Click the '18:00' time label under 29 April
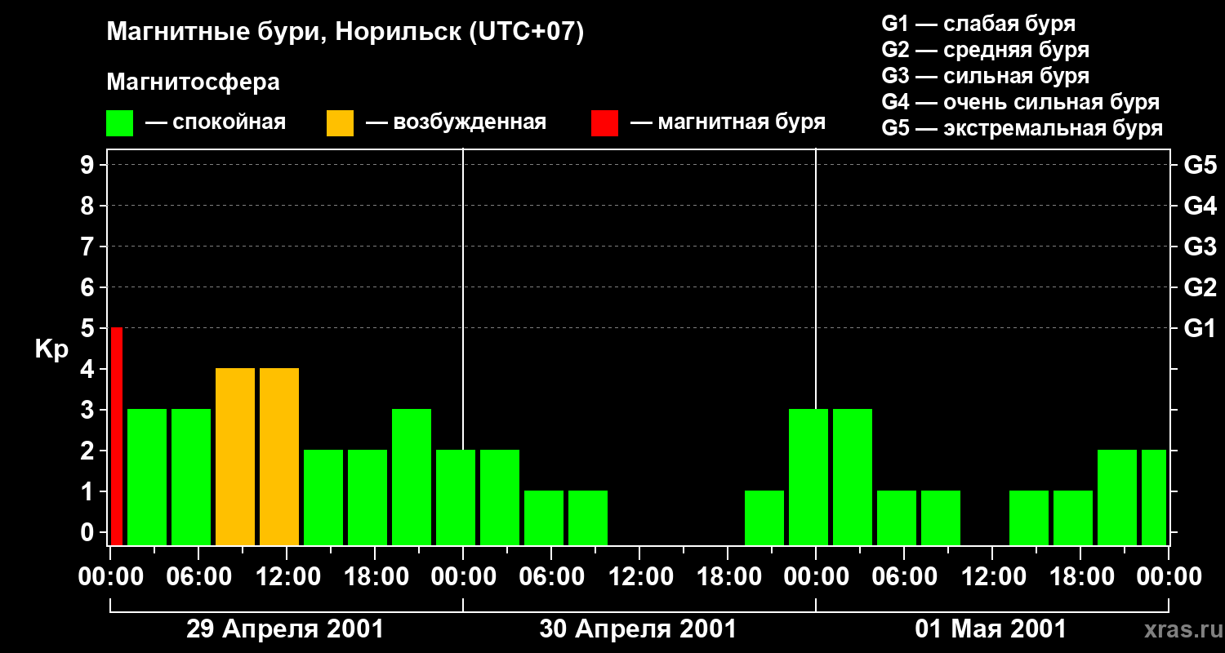This screenshot has height=653, width=1225. pos(375,577)
